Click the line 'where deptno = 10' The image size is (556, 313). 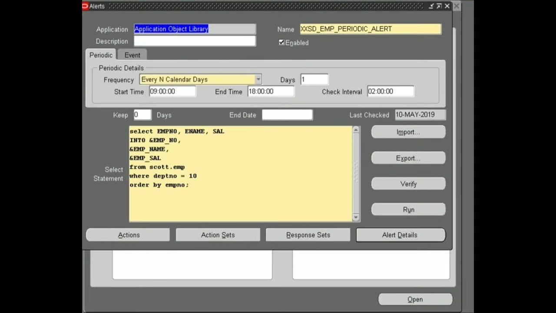(163, 176)
